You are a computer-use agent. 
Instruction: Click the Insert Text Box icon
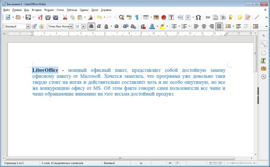pyautogui.click(x=171, y=17)
